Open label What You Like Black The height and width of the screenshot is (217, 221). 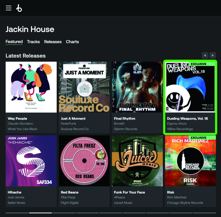coord(23,129)
